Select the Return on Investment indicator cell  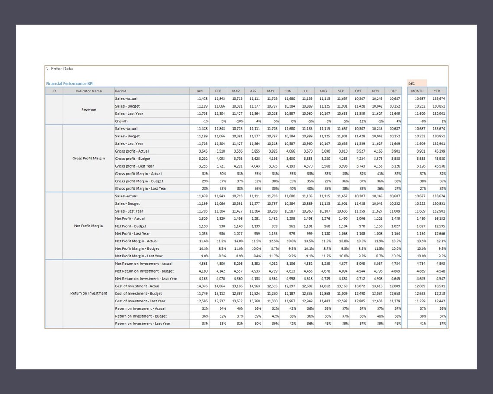click(x=88, y=293)
